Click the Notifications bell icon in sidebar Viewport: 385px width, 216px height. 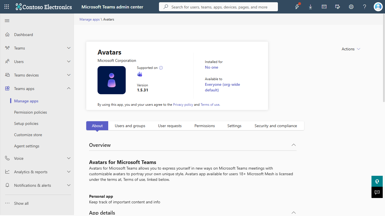7,185
